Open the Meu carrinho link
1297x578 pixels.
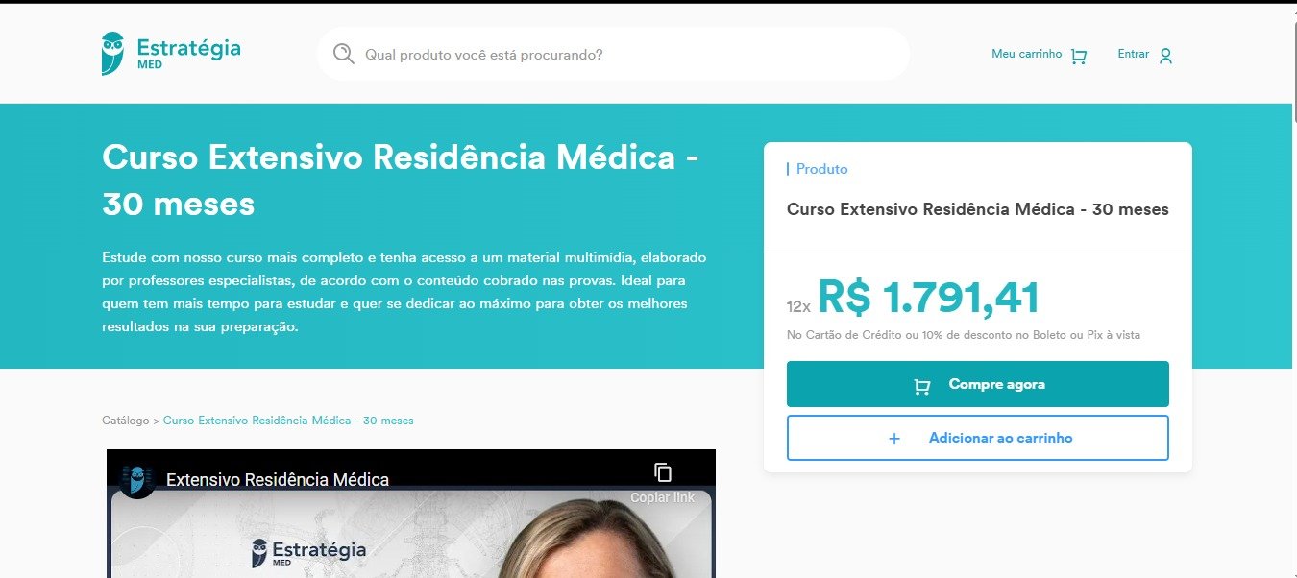tap(1026, 54)
